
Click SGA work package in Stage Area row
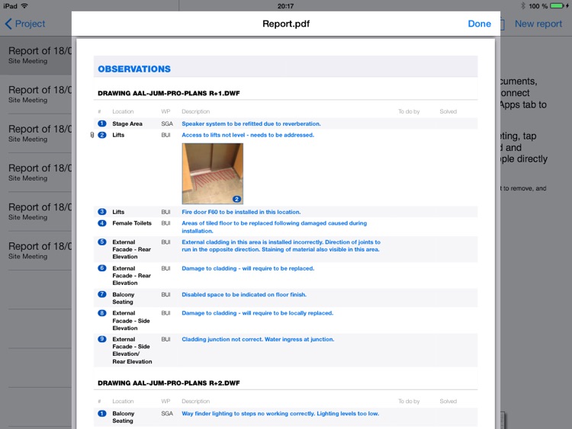167,123
